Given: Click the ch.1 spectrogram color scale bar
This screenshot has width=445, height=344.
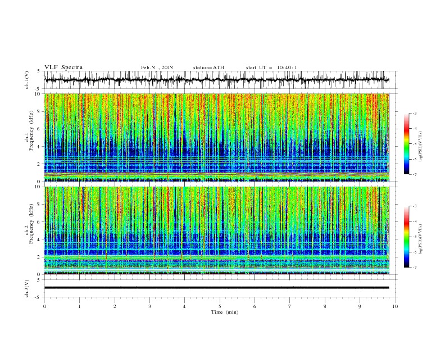Looking at the screenshot, I should point(407,144).
